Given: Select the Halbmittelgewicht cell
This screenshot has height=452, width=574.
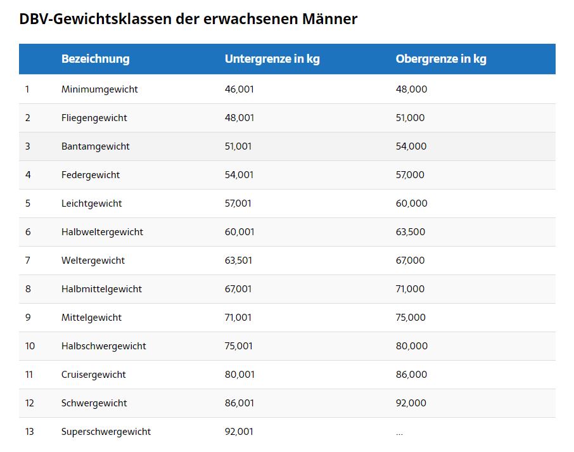Looking at the screenshot, I should (101, 289).
